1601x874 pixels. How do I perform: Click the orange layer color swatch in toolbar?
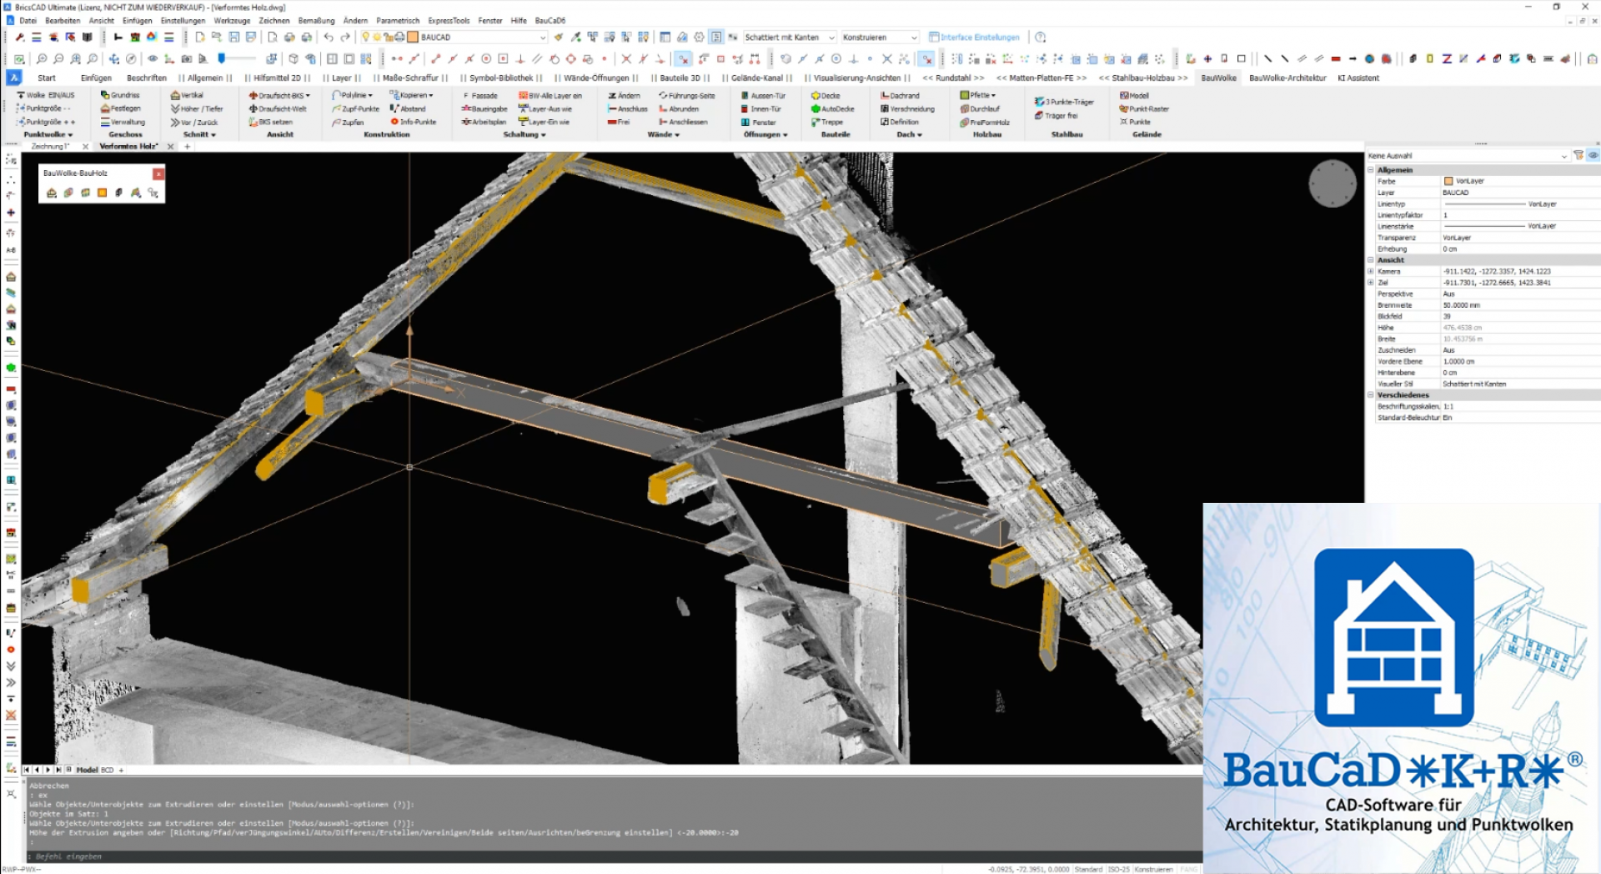[412, 37]
